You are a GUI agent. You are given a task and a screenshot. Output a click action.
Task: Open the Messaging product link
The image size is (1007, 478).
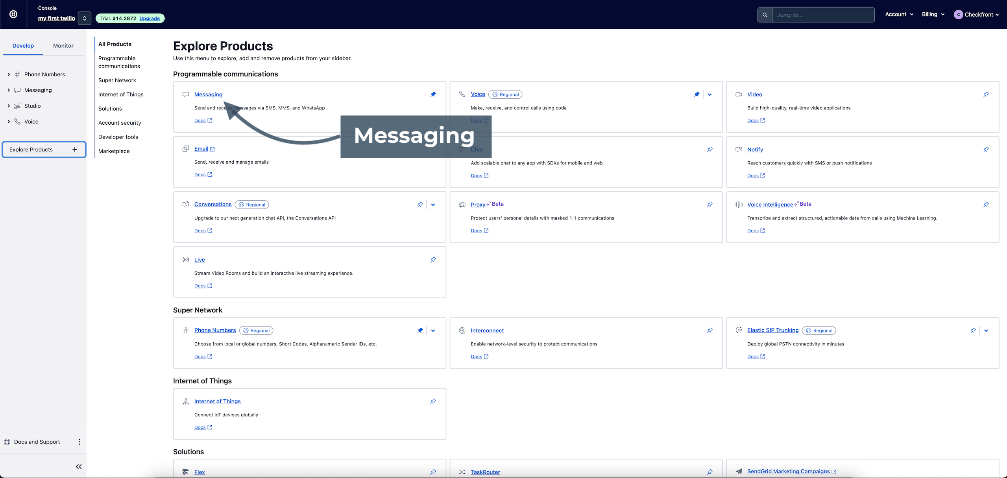click(208, 94)
